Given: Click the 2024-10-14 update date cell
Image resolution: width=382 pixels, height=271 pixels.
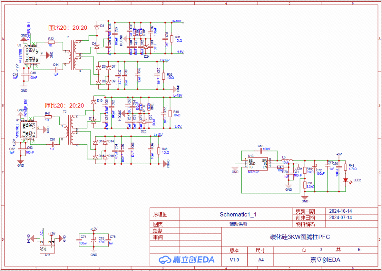Looking at the screenshot, I should point(340,211).
